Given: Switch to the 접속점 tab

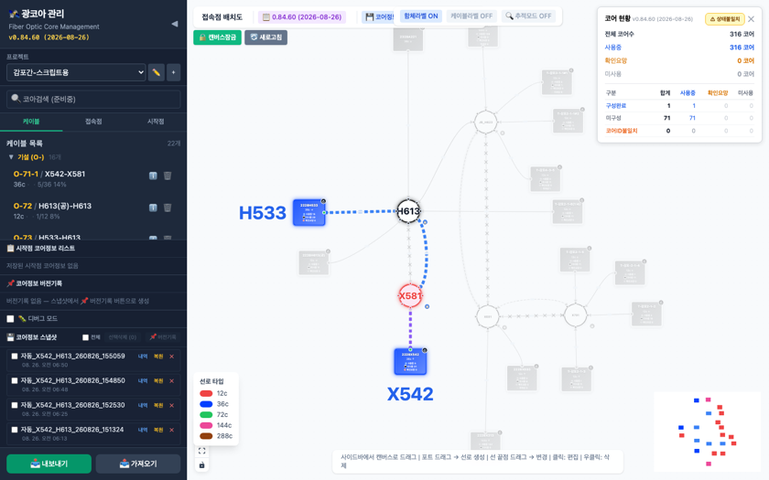Looking at the screenshot, I should click(x=93, y=122).
